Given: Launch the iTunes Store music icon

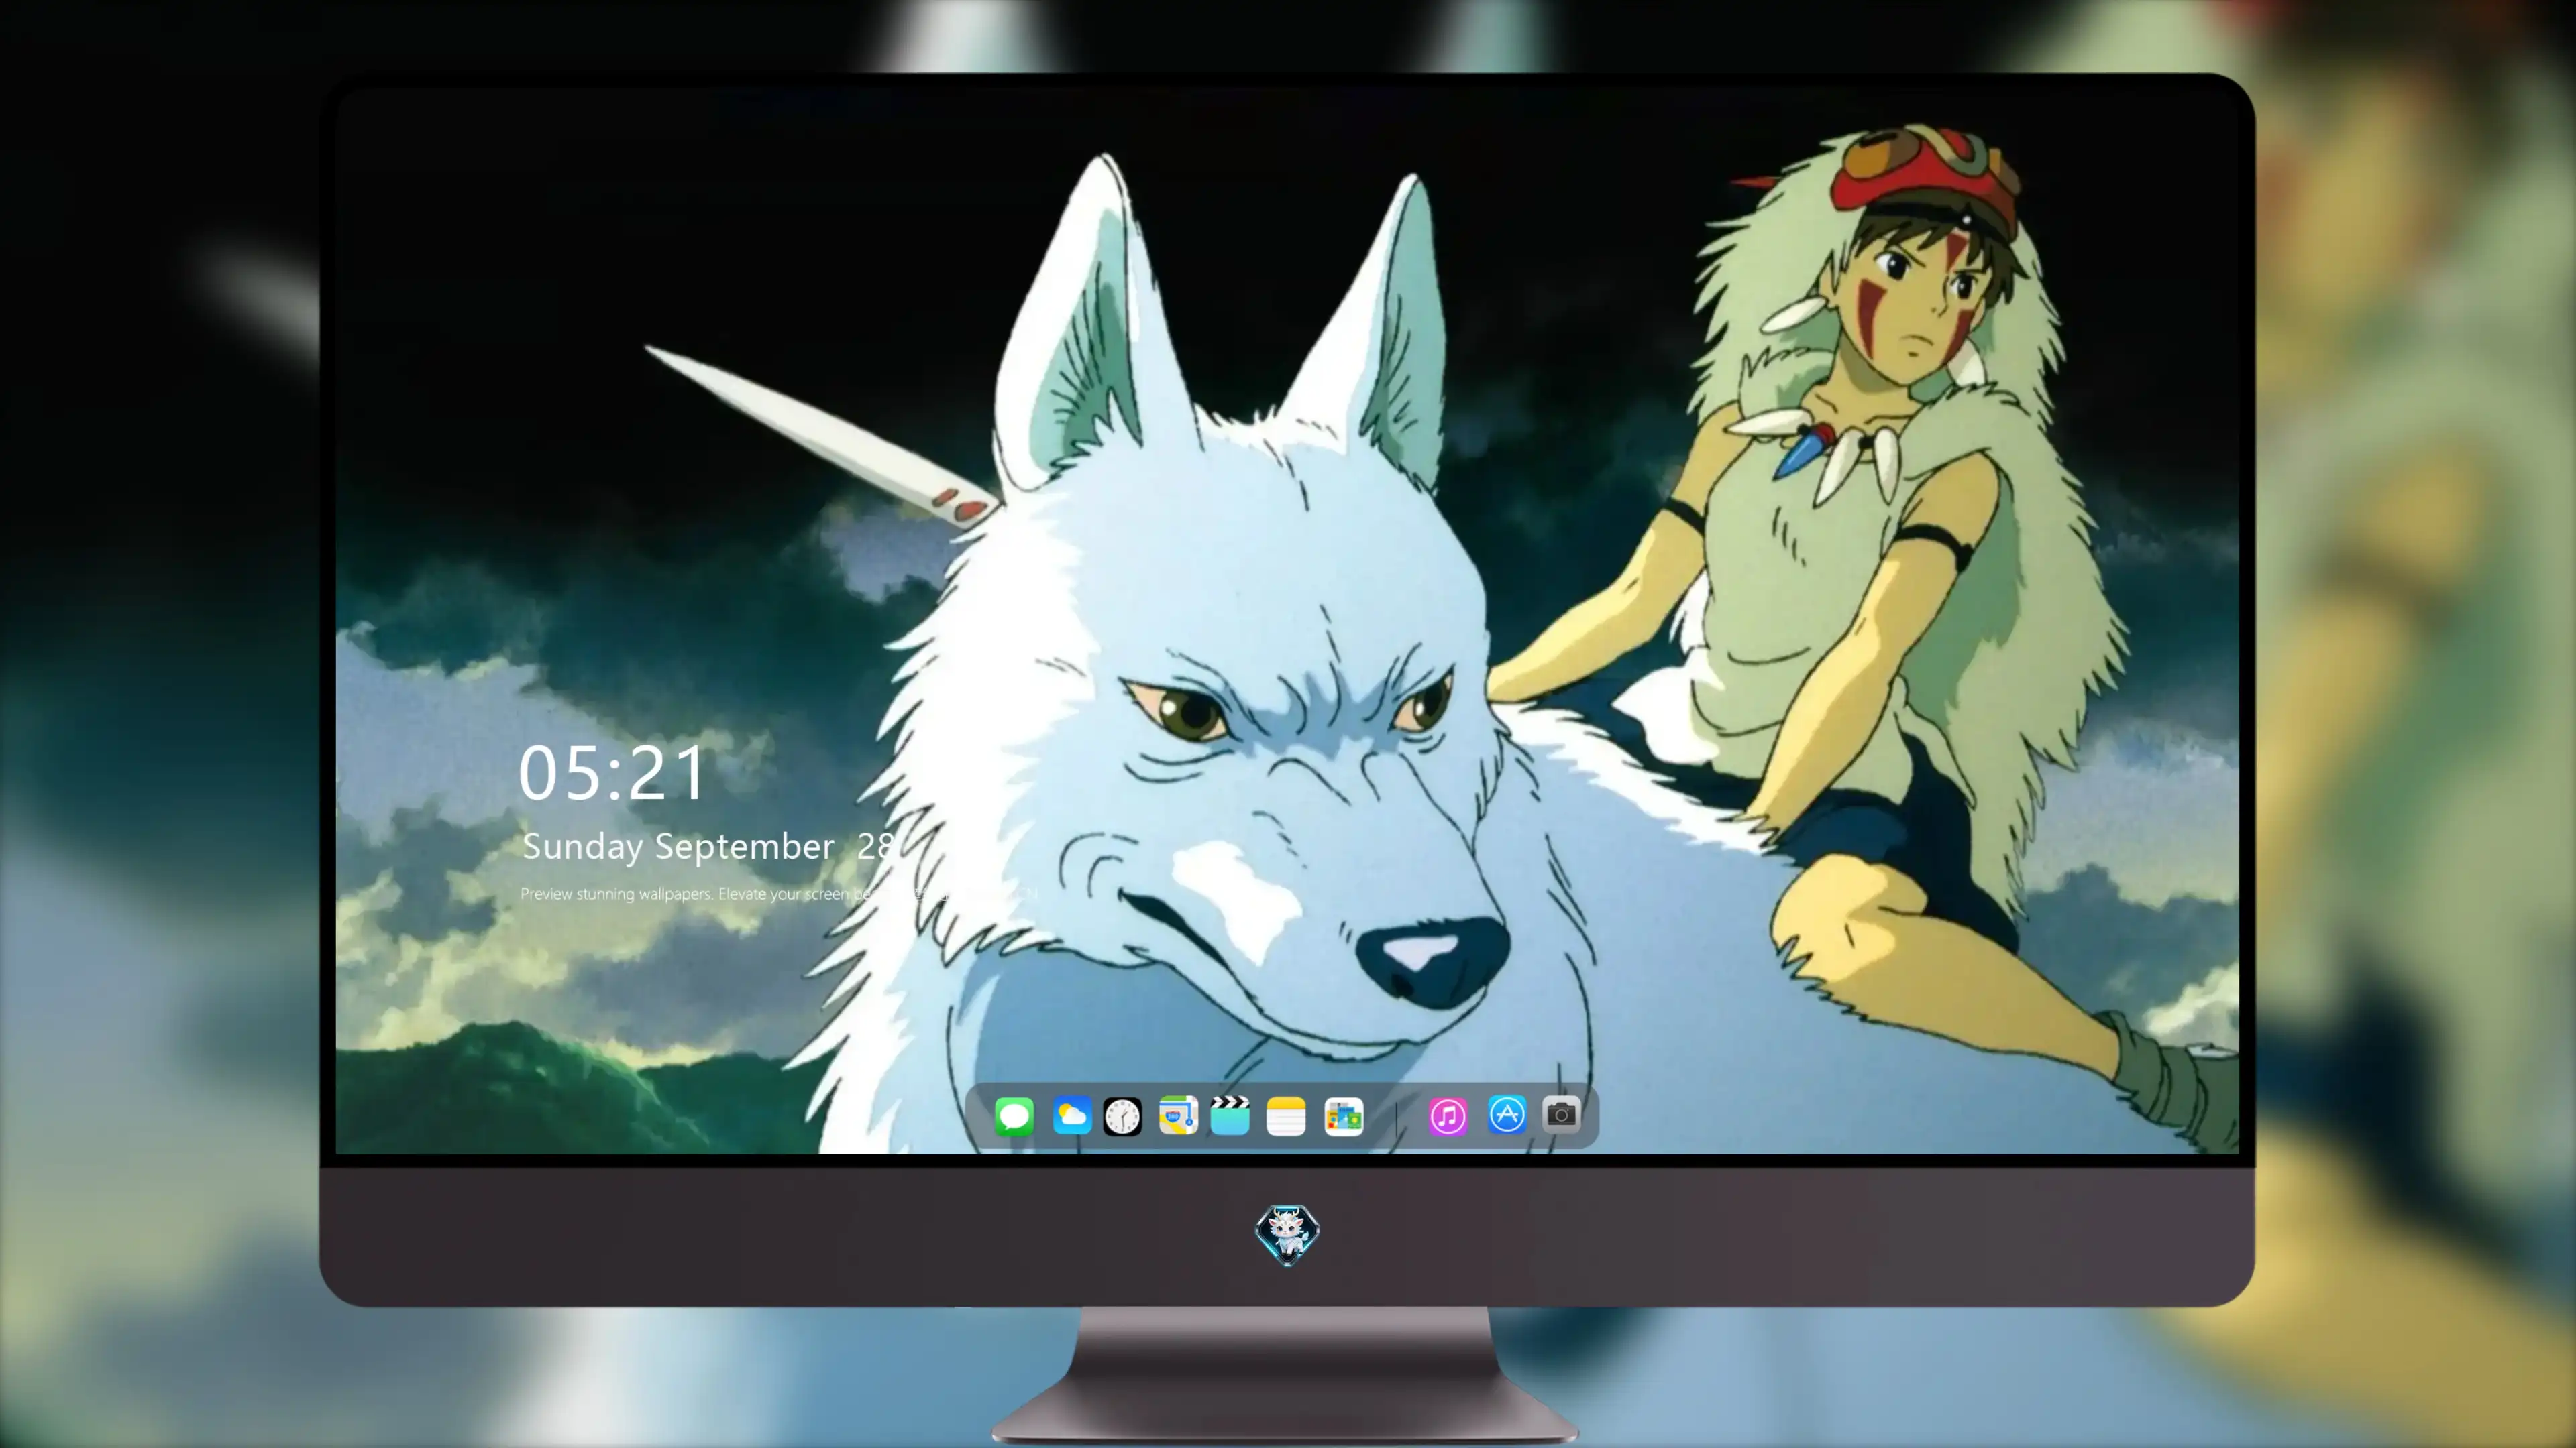Looking at the screenshot, I should point(1448,1115).
